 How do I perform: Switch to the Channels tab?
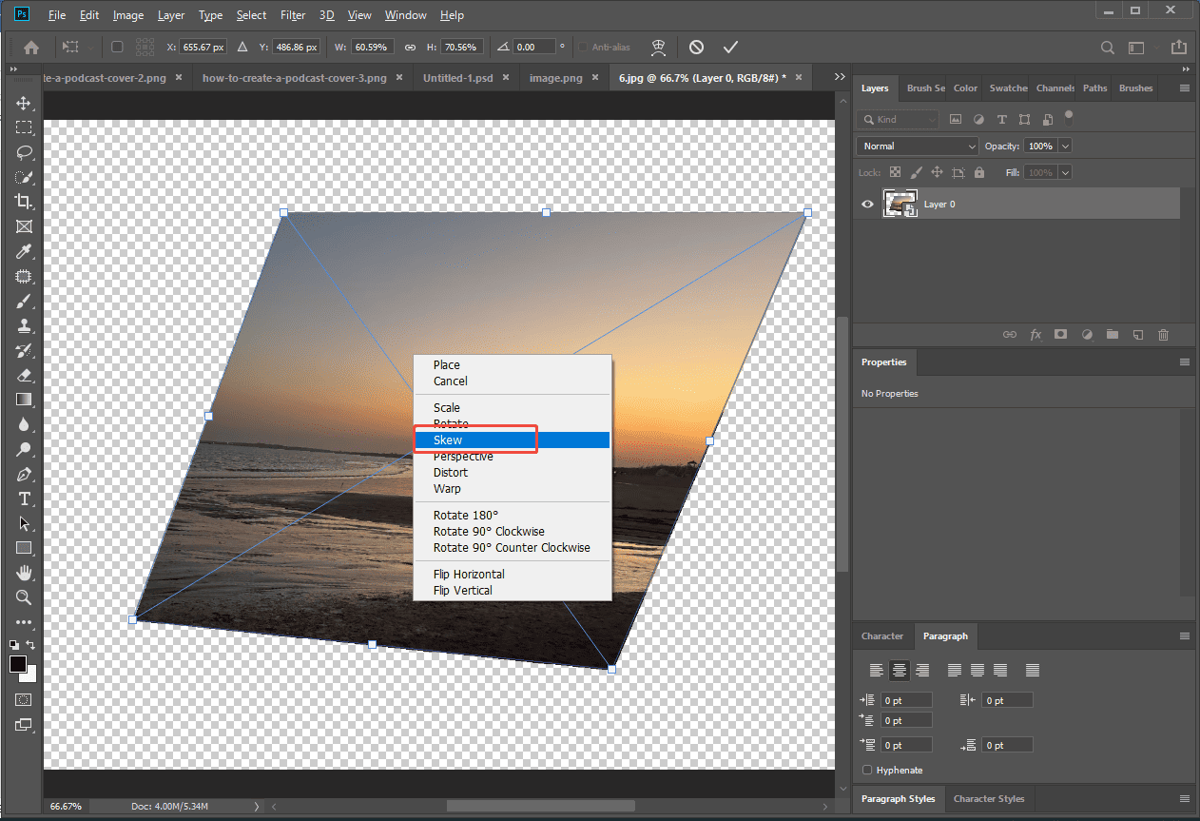(x=1054, y=88)
